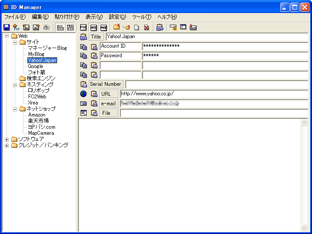Toggle the DATE display button
This screenshot has height=234, width=312.
click(94, 27)
